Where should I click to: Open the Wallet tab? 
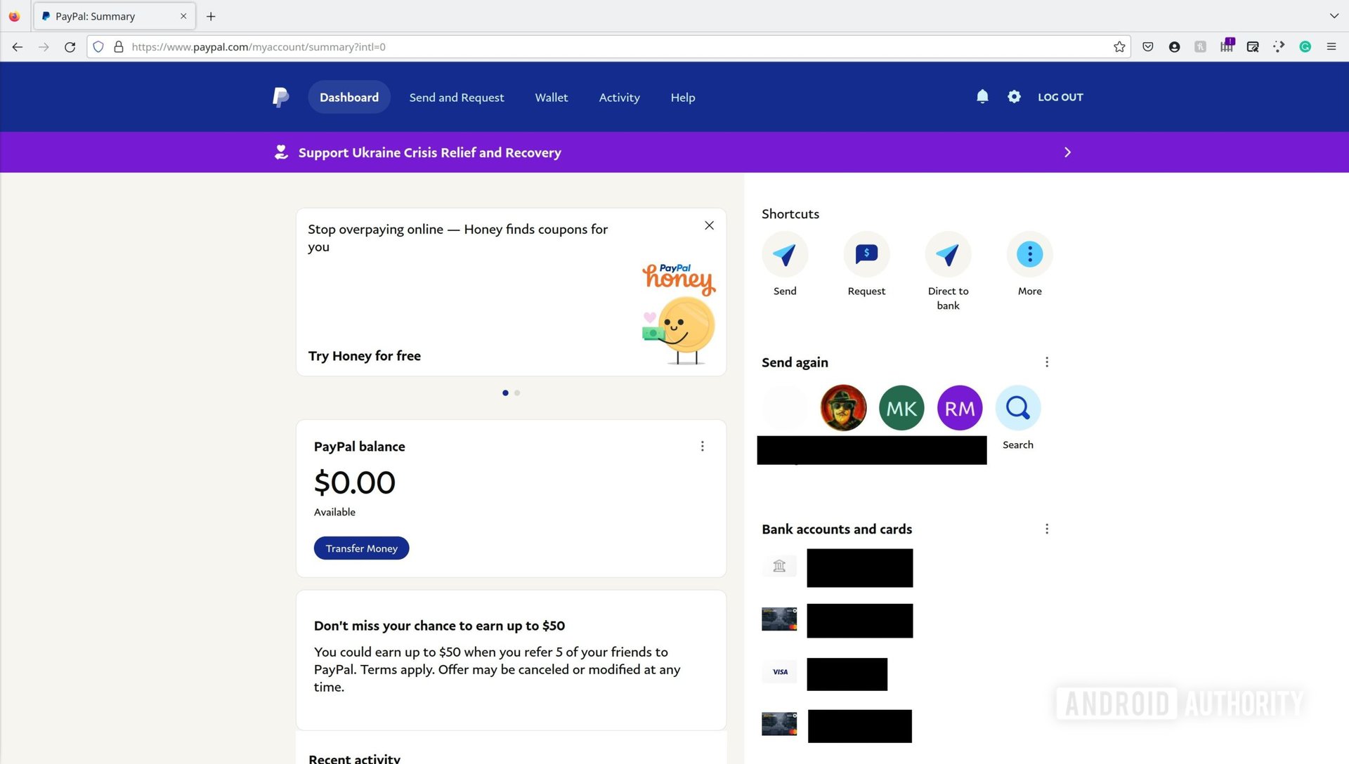pos(552,97)
